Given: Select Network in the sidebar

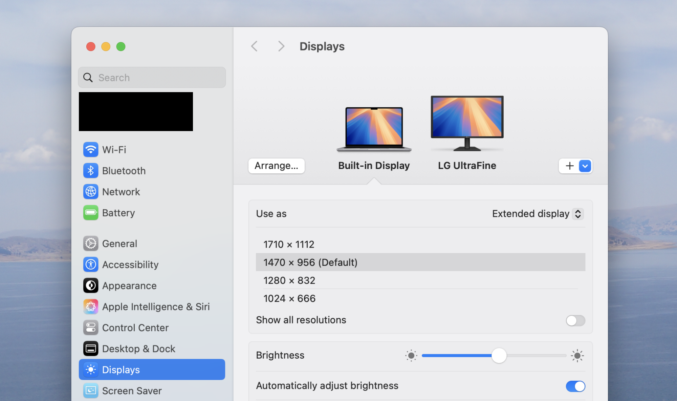Looking at the screenshot, I should [152, 192].
